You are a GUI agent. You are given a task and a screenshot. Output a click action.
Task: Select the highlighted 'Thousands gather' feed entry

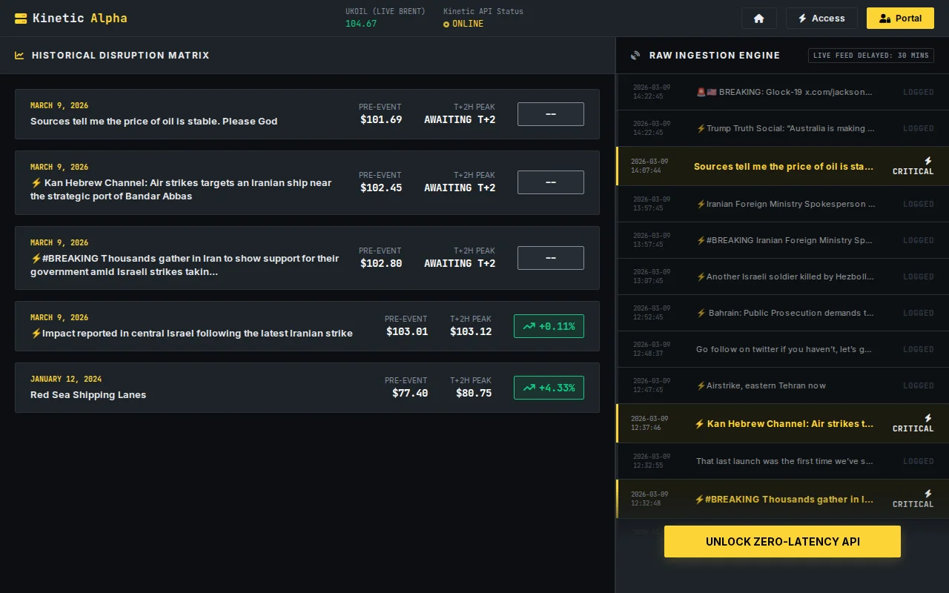pyautogui.click(x=782, y=499)
